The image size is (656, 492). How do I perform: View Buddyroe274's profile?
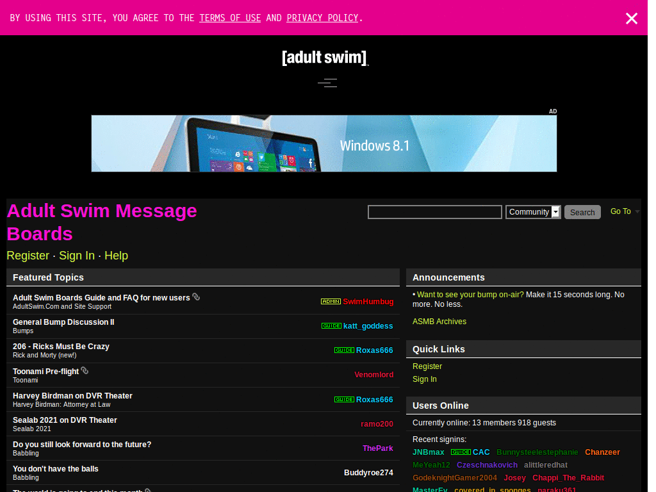tap(368, 473)
